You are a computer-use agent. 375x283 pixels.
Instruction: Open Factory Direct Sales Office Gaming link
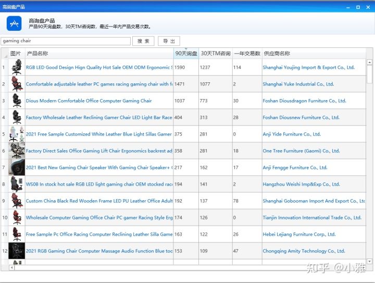coord(99,151)
